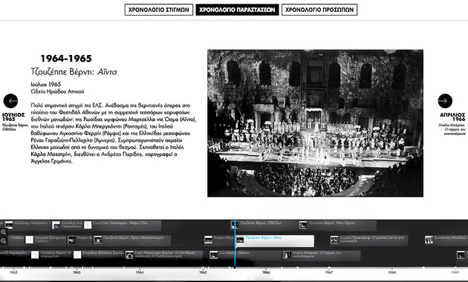468x282 pixels.
Task: Open the Προκόφιεφ entry thumbnail icon
Action: click(334, 240)
